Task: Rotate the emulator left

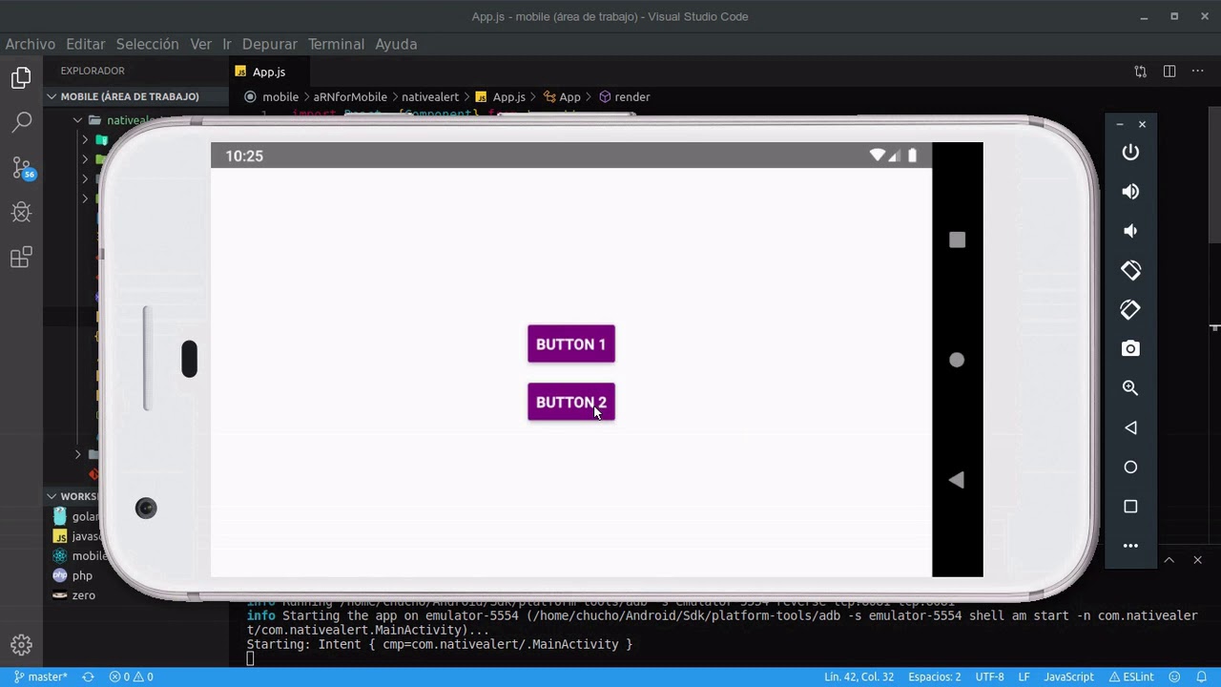Action: tap(1130, 270)
